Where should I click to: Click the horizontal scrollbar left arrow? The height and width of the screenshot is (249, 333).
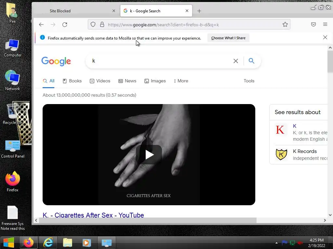click(36, 220)
